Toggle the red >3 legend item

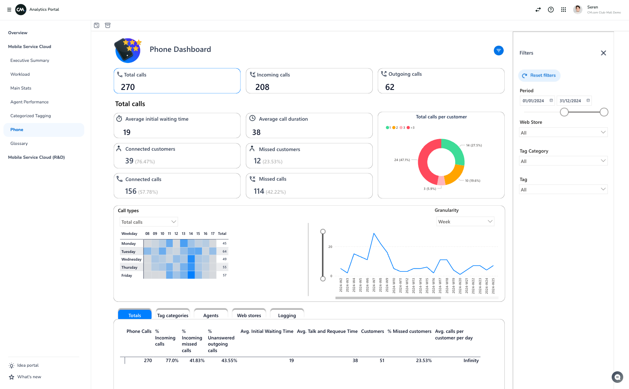point(410,128)
